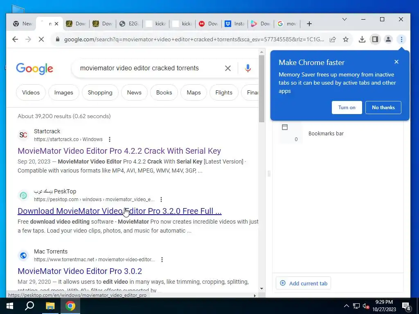419x314 pixels.
Task: Click the horizontal scroll right arrow
Action: (x=255, y=296)
